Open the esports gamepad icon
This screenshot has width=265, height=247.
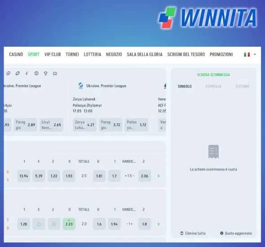pos(55,74)
